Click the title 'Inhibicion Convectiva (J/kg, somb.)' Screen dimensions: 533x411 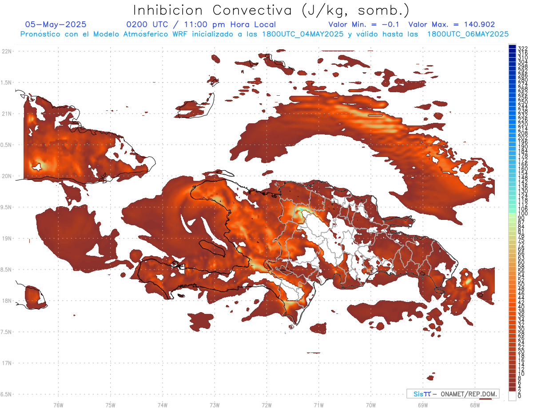pos(271,10)
